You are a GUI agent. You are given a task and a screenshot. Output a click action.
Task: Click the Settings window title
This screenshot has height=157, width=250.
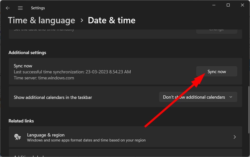pyautogui.click(x=38, y=8)
